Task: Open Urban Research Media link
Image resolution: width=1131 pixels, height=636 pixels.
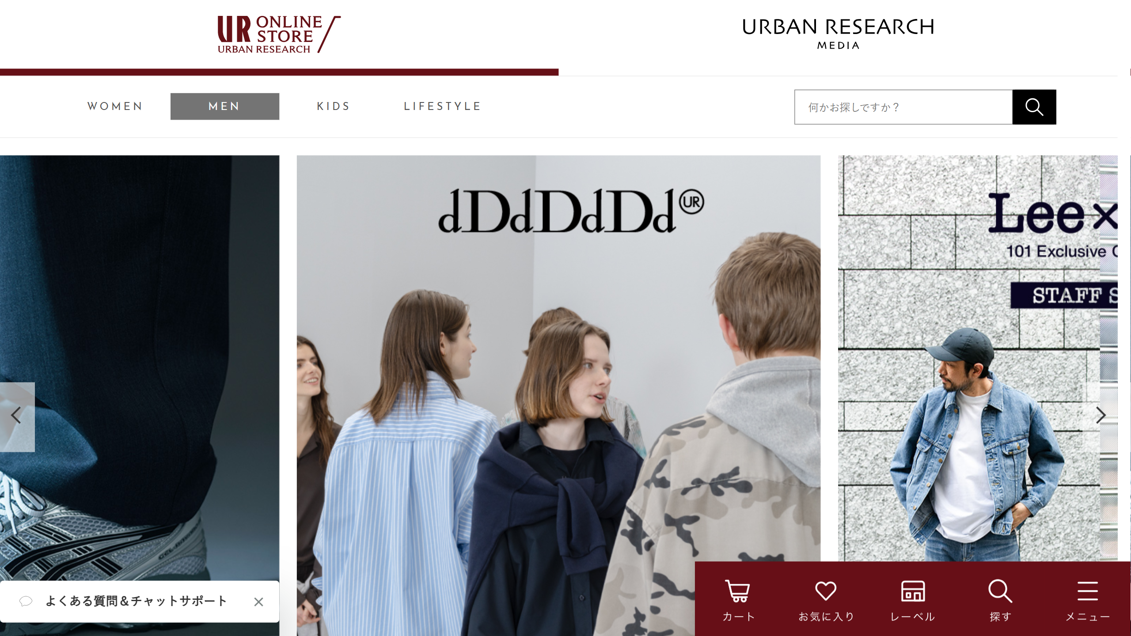Action: [838, 34]
